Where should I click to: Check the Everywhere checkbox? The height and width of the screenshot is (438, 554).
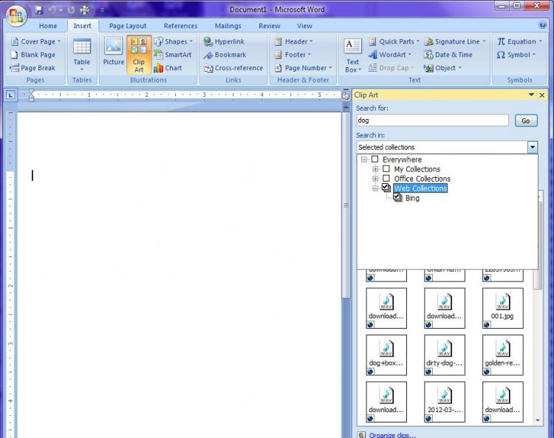(x=375, y=160)
